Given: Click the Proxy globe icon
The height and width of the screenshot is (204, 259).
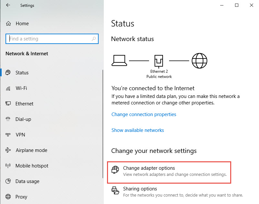Looking at the screenshot, I should coord(8,197).
